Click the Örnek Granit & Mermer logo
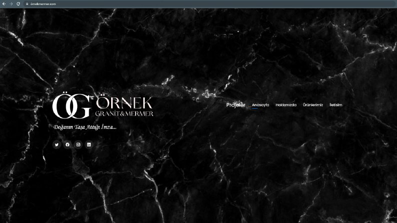The width and height of the screenshot is (397, 223). [x=103, y=106]
